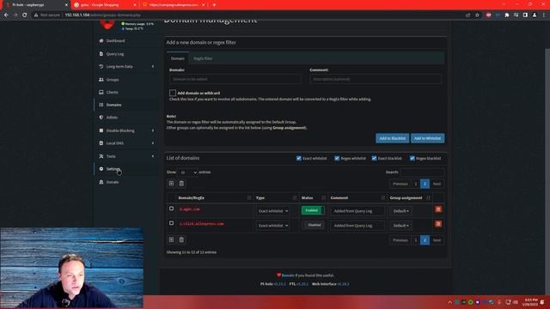
Task: Reload the page with browser refresh icon
Action: (25, 15)
